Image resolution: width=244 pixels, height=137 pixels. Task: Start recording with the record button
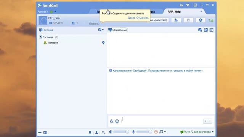pyautogui.click(x=156, y=132)
